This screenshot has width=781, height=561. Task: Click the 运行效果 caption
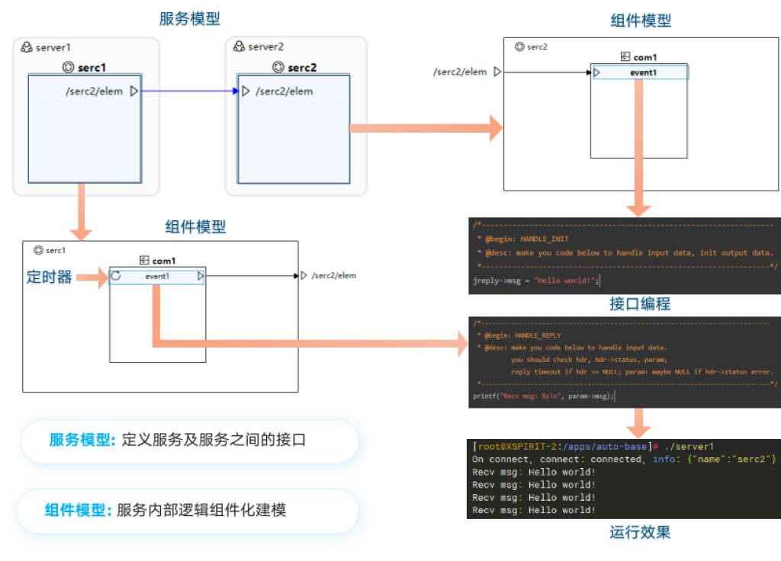coord(640,532)
